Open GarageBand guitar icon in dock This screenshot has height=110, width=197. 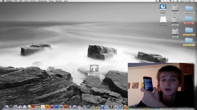(98, 107)
